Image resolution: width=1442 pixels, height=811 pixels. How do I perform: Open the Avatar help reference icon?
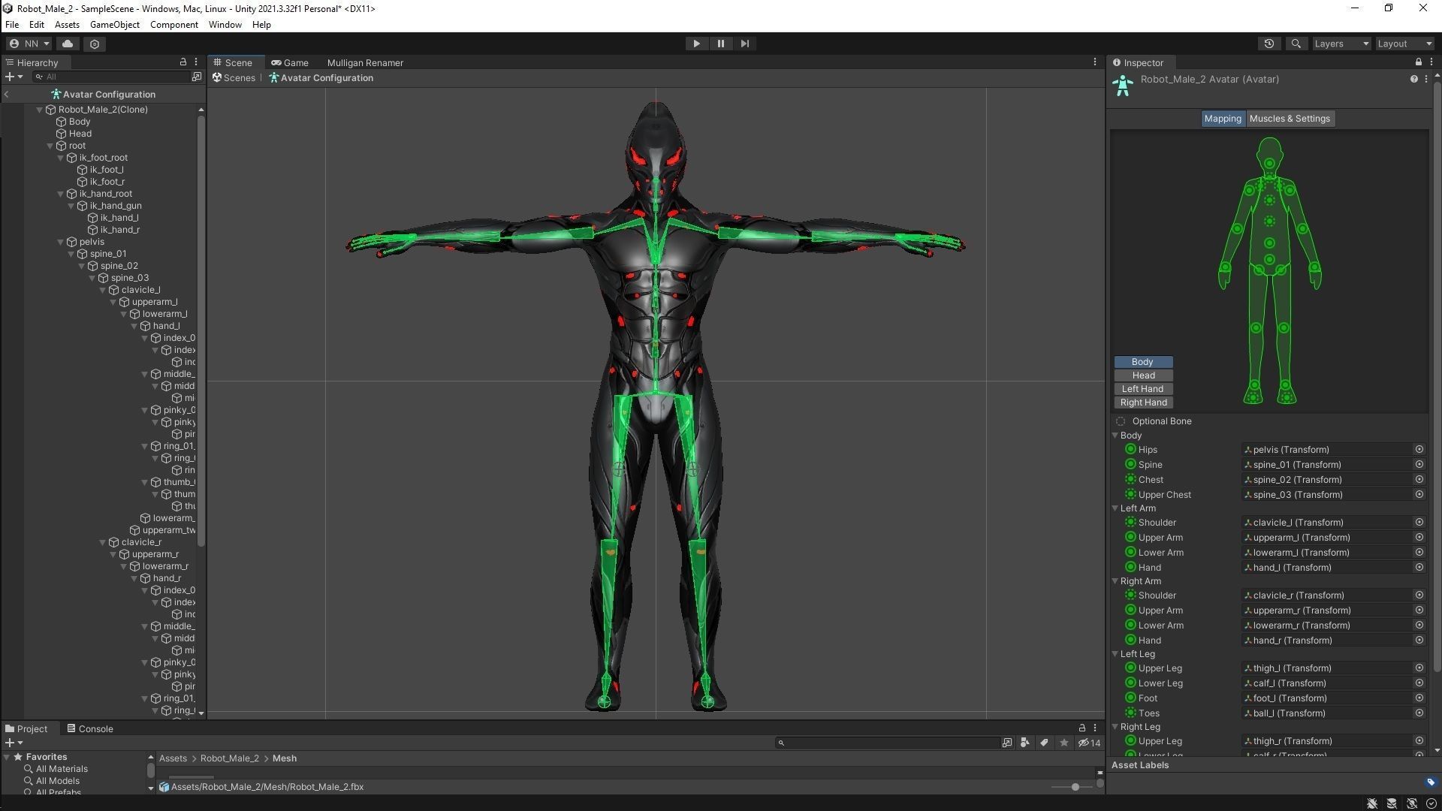pos(1413,79)
